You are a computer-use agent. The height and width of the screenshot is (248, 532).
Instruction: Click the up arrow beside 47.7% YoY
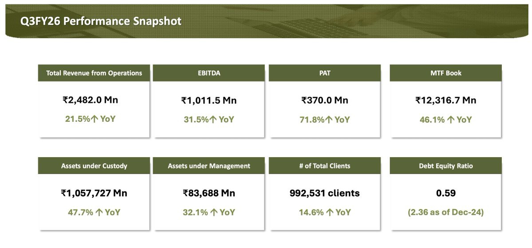(99, 213)
